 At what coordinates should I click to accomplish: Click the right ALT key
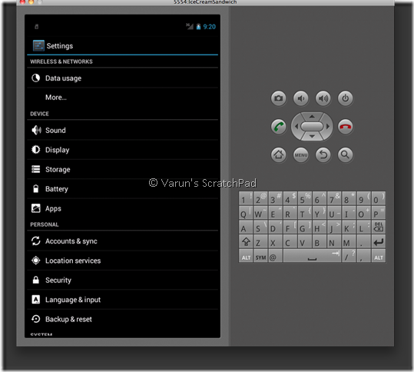pos(379,256)
